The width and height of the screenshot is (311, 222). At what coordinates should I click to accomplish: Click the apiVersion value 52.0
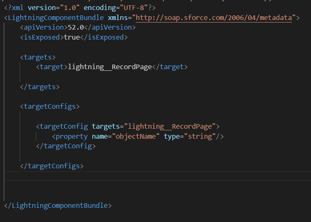click(76, 27)
